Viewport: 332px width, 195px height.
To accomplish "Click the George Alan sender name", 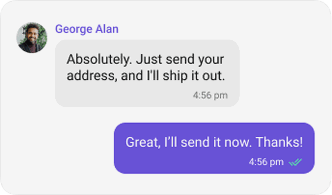I will coord(87,29).
